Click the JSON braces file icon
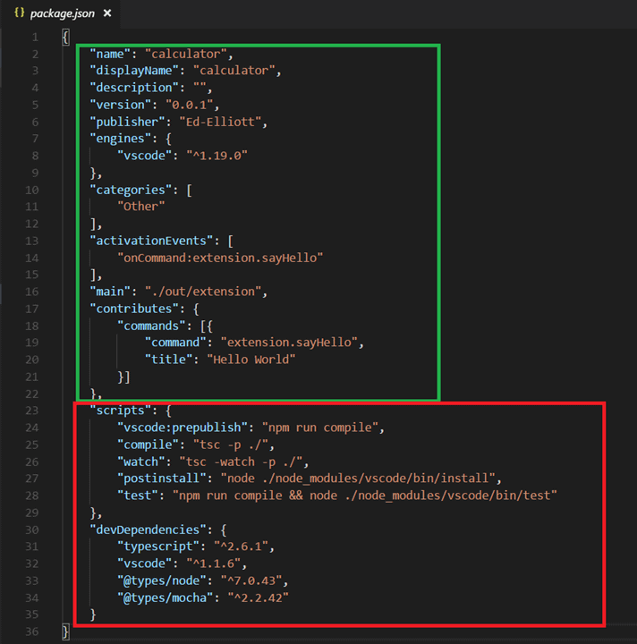This screenshot has width=637, height=644. [x=20, y=13]
